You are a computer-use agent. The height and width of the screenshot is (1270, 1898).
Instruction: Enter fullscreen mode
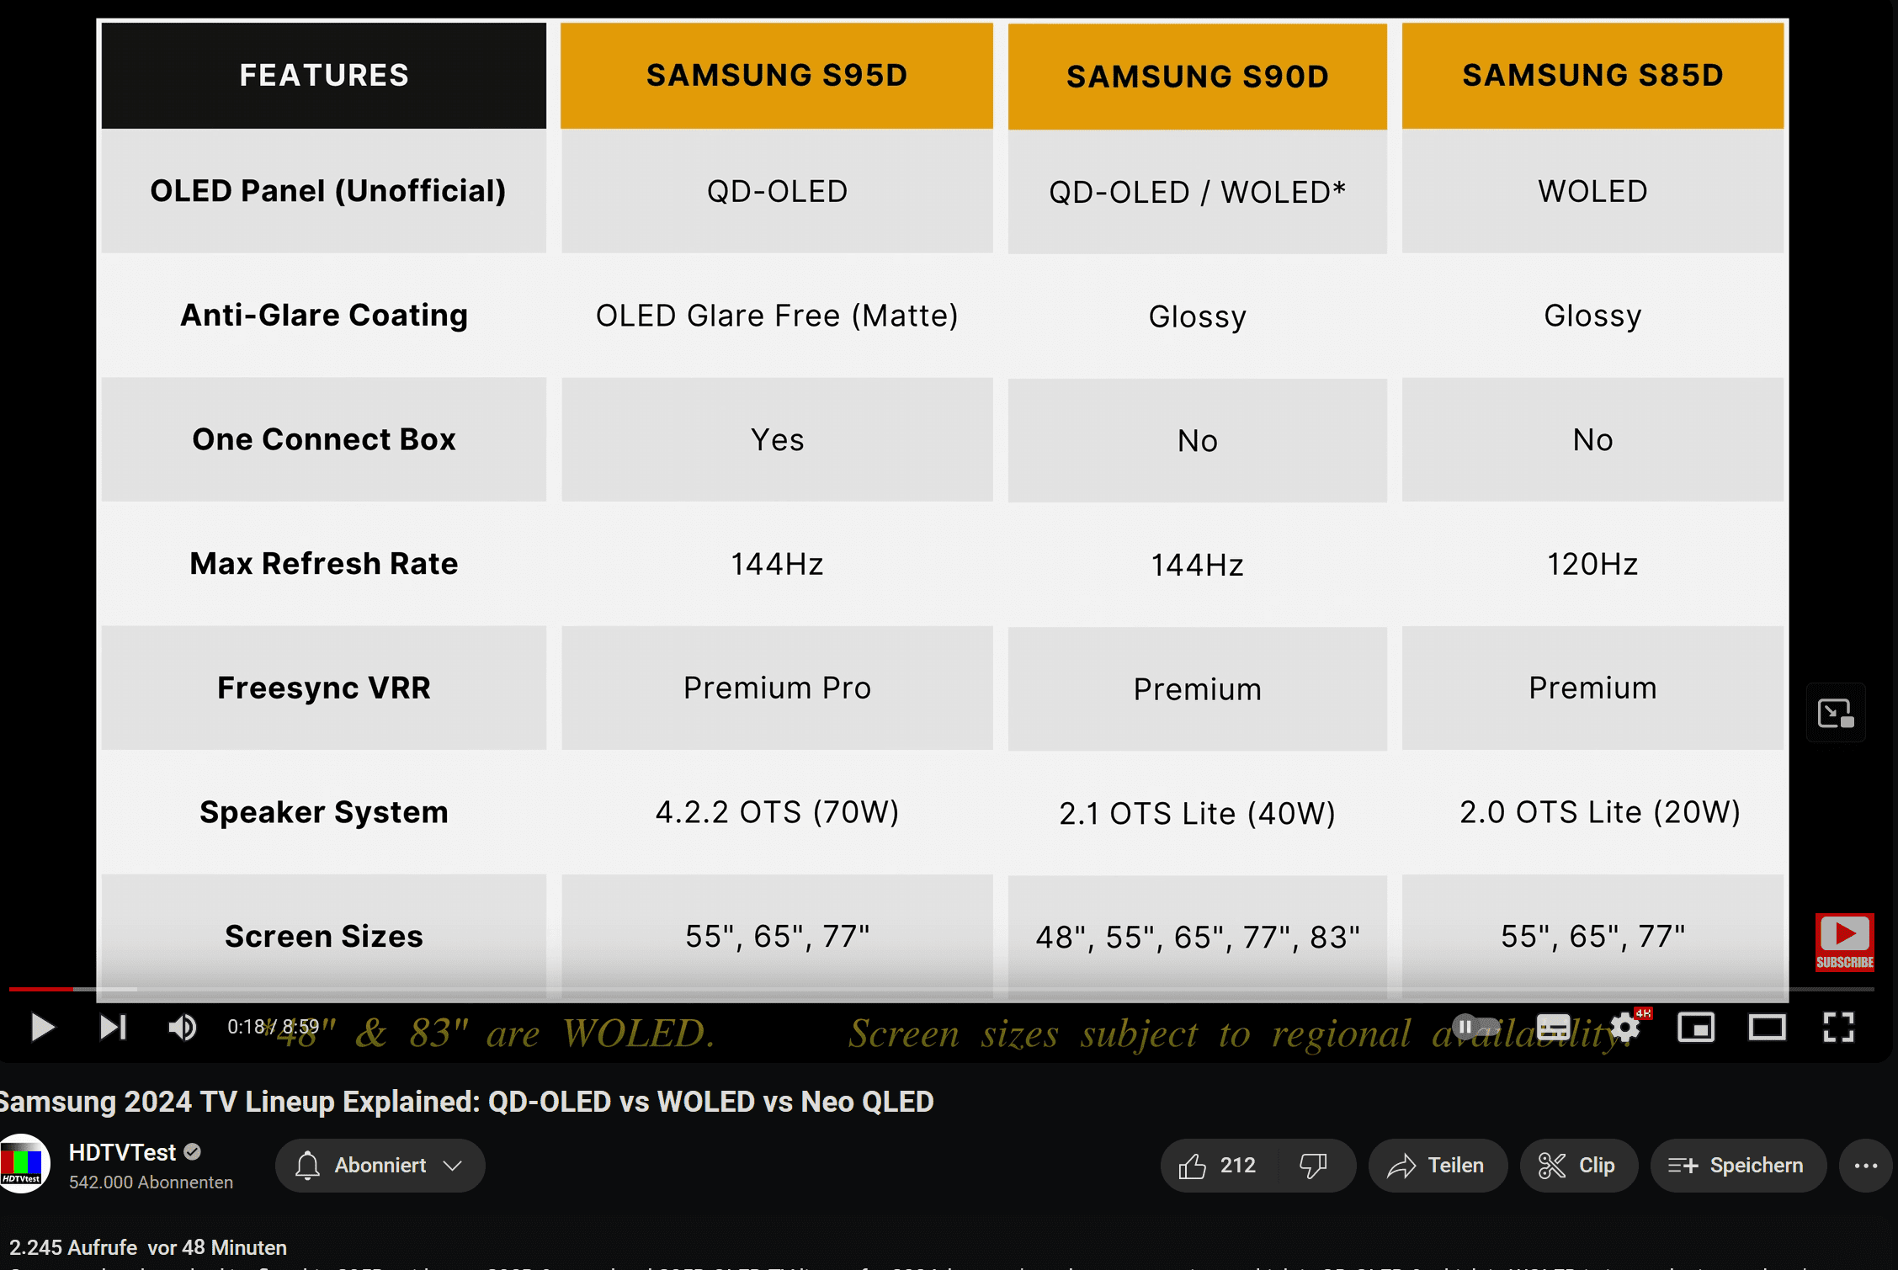1838,1028
